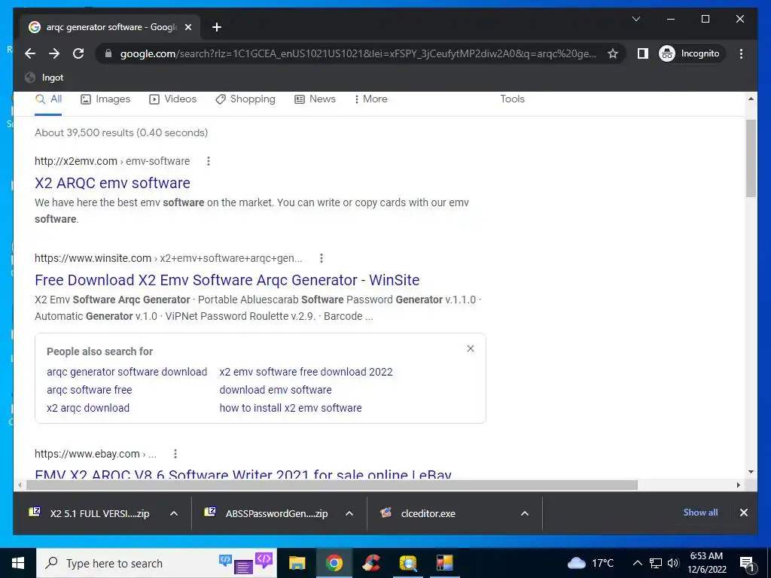The height and width of the screenshot is (578, 771).
Task: Open the notification center
Action: pos(746,564)
